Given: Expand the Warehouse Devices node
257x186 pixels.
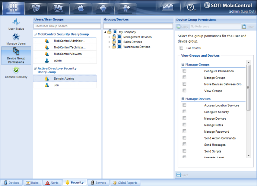Looking at the screenshot, I should [x=110, y=47].
